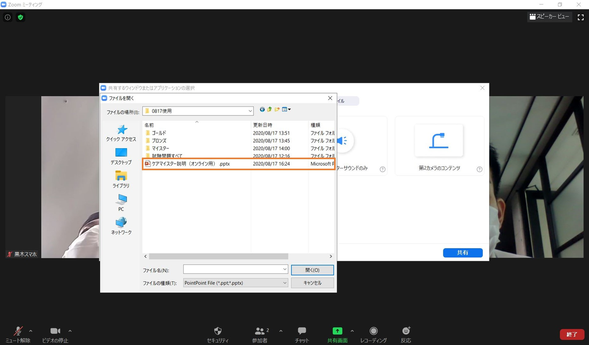Viewport: 589px width, 345px height.
Task: Start recording with the Recording icon
Action: coord(373,331)
